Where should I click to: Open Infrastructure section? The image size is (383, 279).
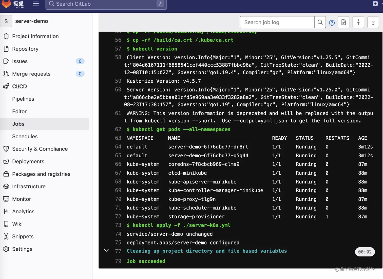(x=29, y=187)
